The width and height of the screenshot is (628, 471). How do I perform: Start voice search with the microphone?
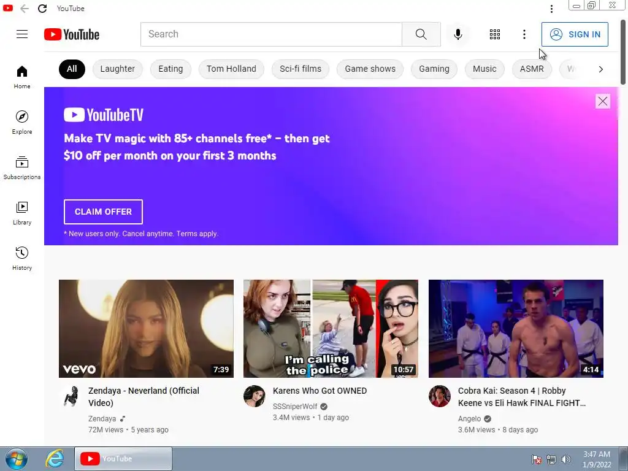click(458, 34)
